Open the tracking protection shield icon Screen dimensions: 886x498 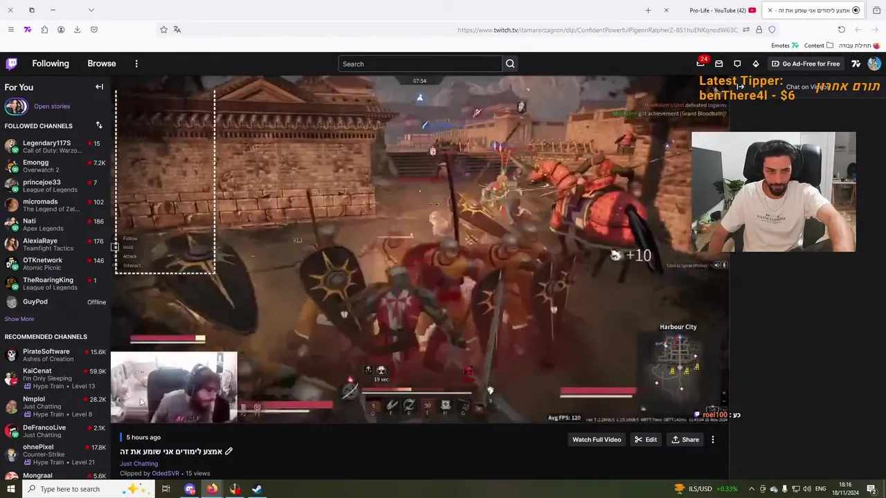772,30
